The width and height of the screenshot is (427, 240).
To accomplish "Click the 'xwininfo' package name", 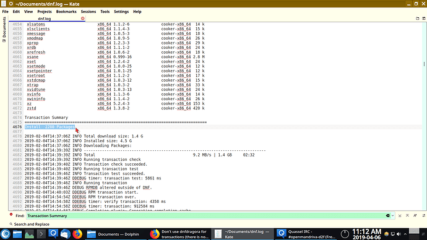I will [x=36, y=99].
